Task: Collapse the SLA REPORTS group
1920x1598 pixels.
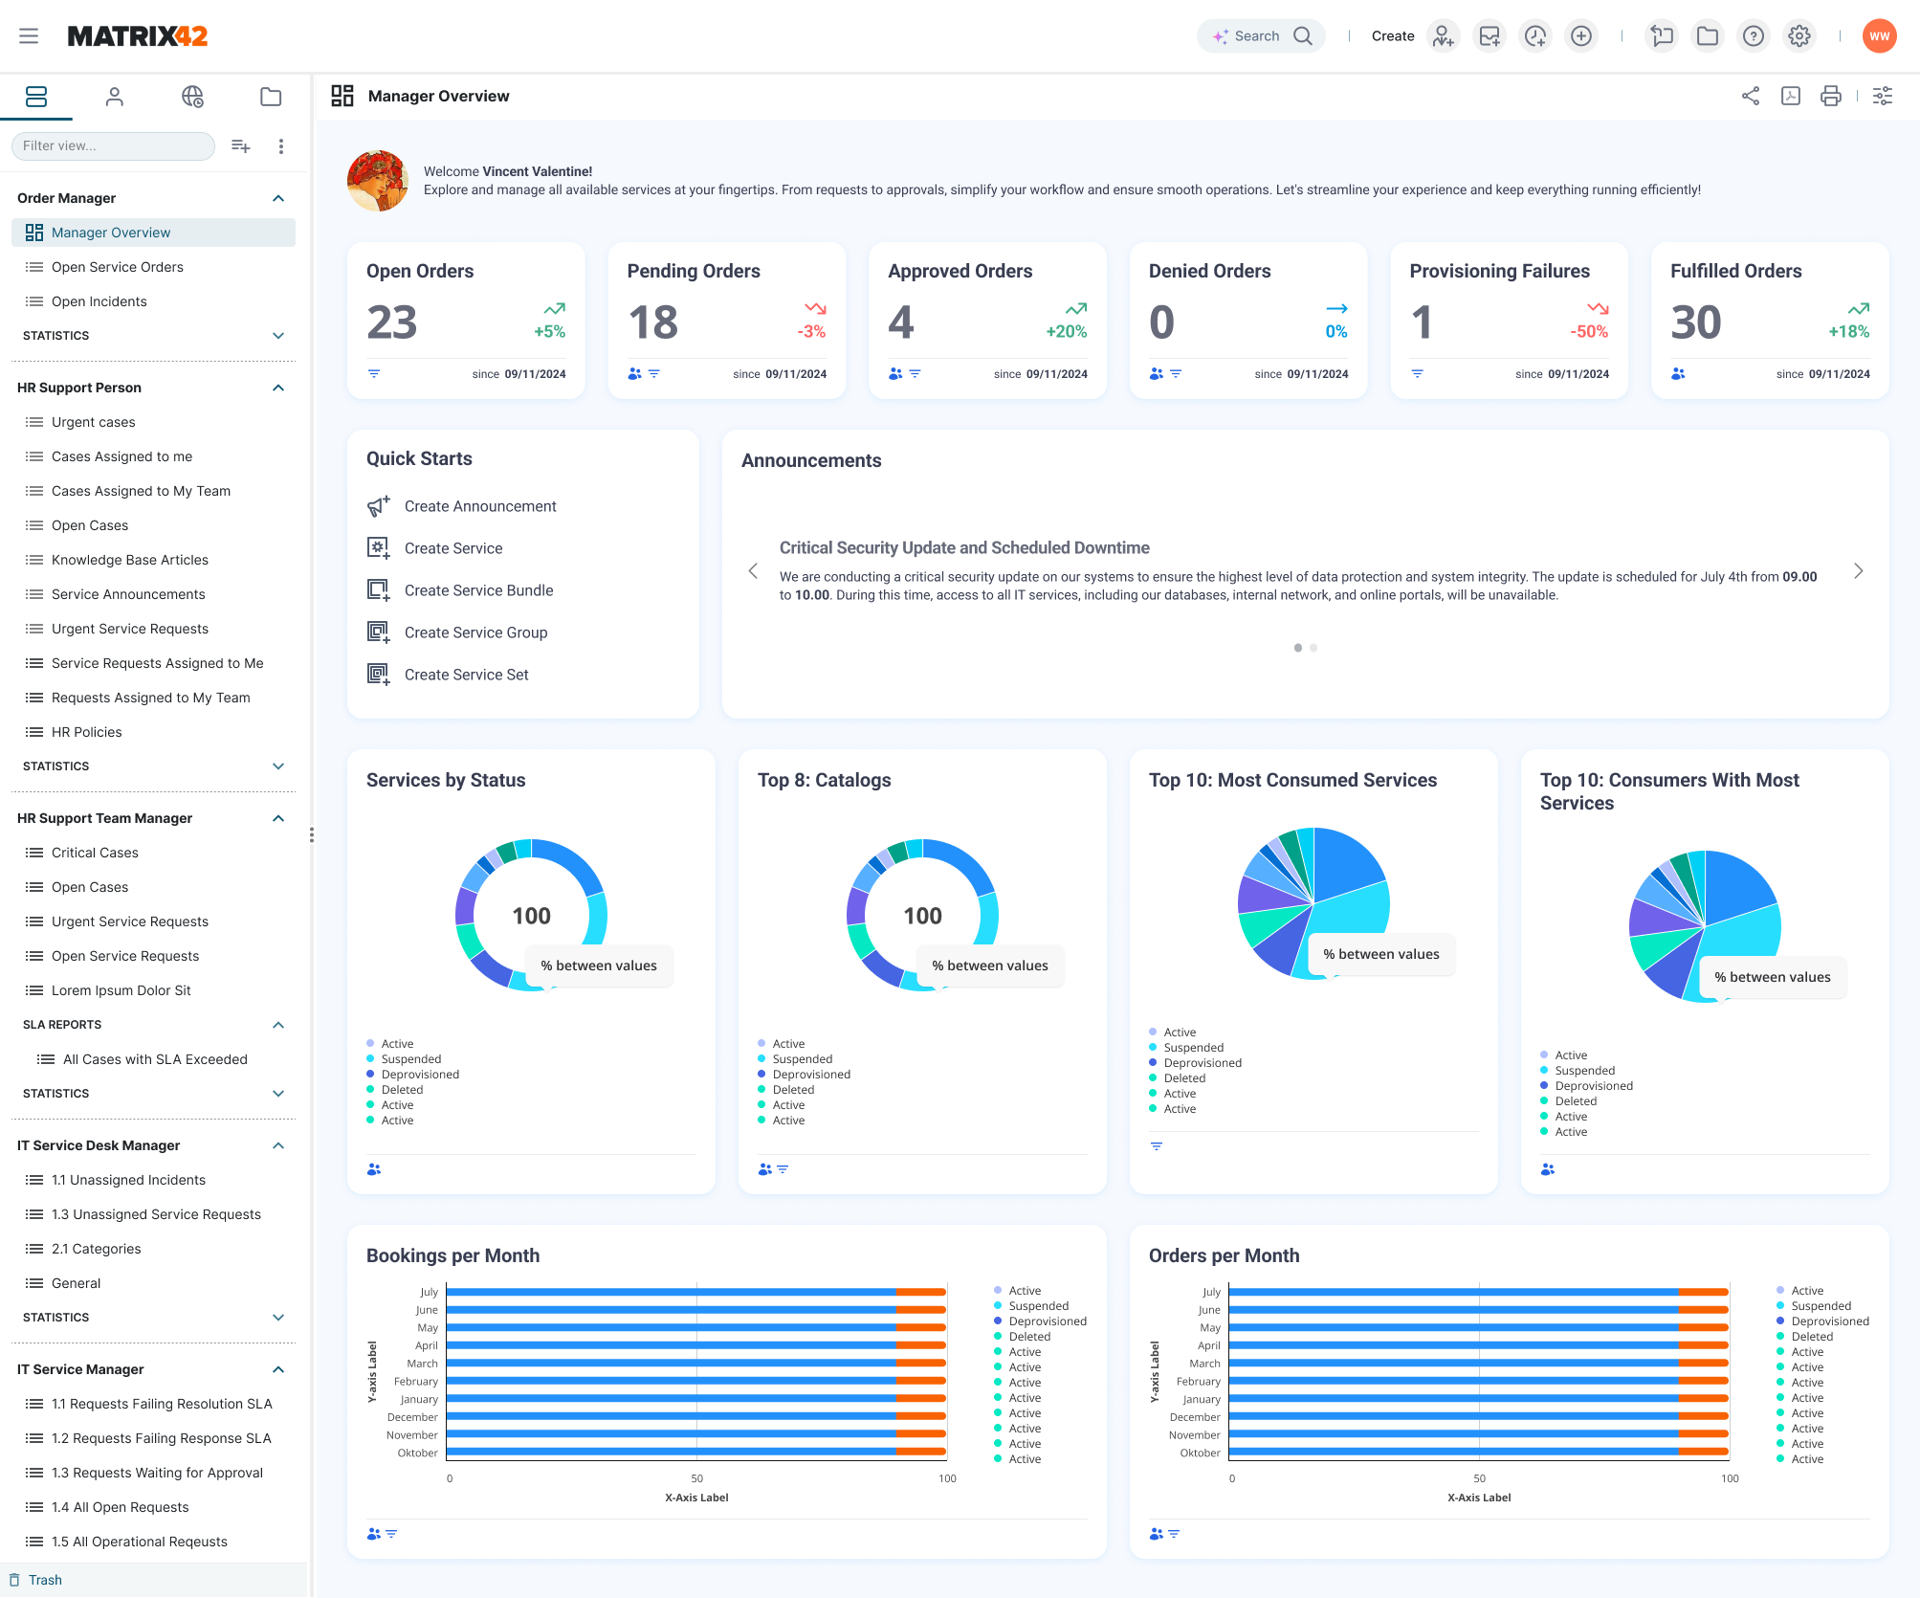Action: coord(278,1025)
